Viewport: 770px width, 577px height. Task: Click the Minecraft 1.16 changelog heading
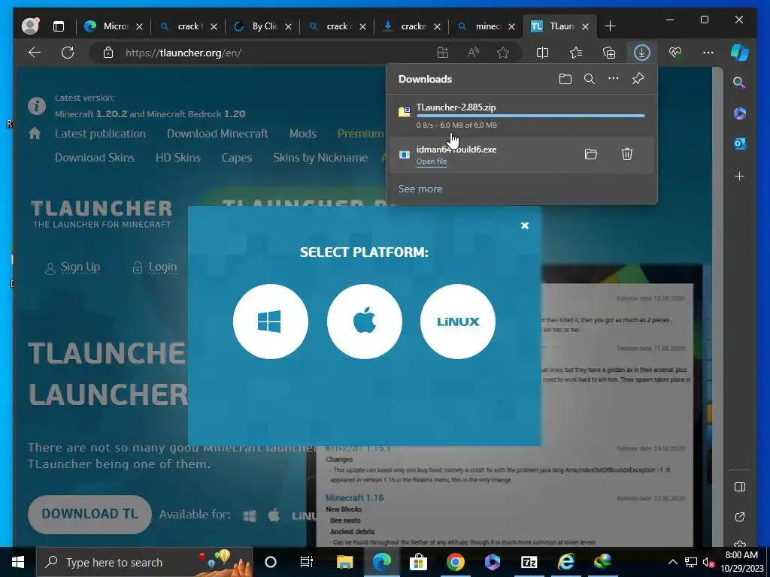[x=354, y=497]
